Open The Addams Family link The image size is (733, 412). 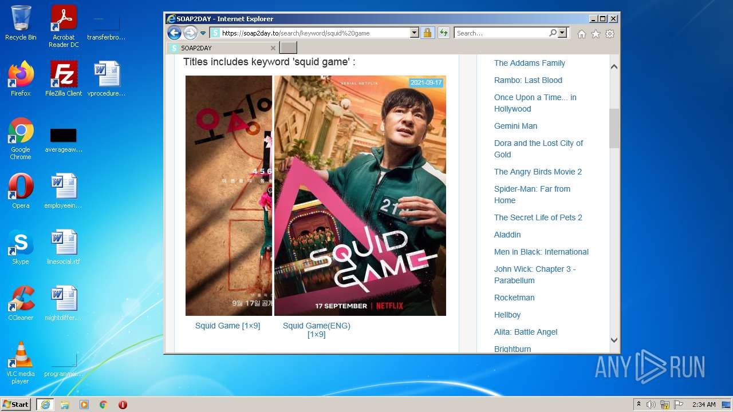pyautogui.click(x=530, y=63)
